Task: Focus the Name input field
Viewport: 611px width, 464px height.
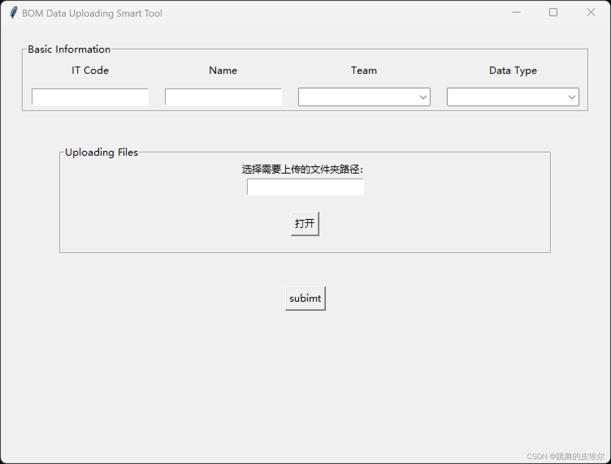Action: [x=223, y=97]
